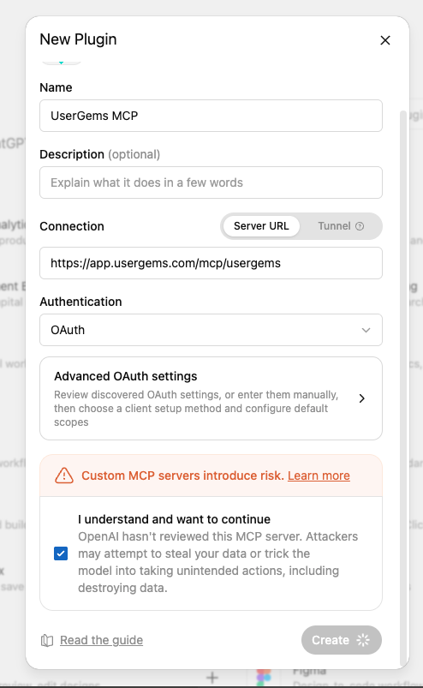
Task: Click the Advanced OAuth settings description text
Action: pyautogui.click(x=196, y=409)
